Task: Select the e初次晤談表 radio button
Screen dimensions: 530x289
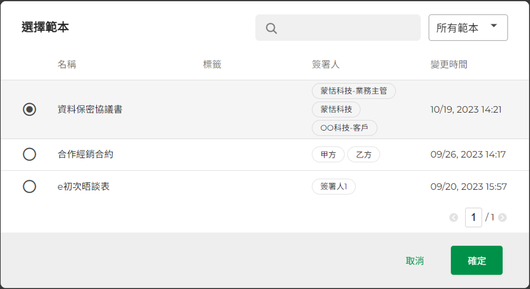Action: point(29,186)
